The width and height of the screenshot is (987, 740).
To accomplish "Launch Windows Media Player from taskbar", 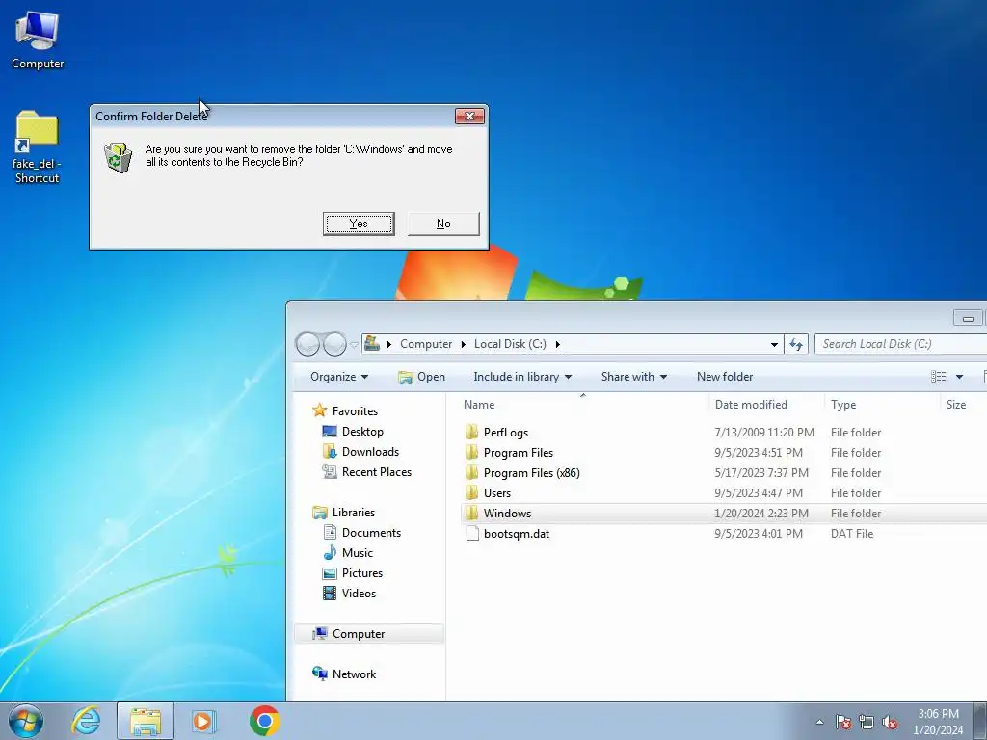I will tap(203, 721).
